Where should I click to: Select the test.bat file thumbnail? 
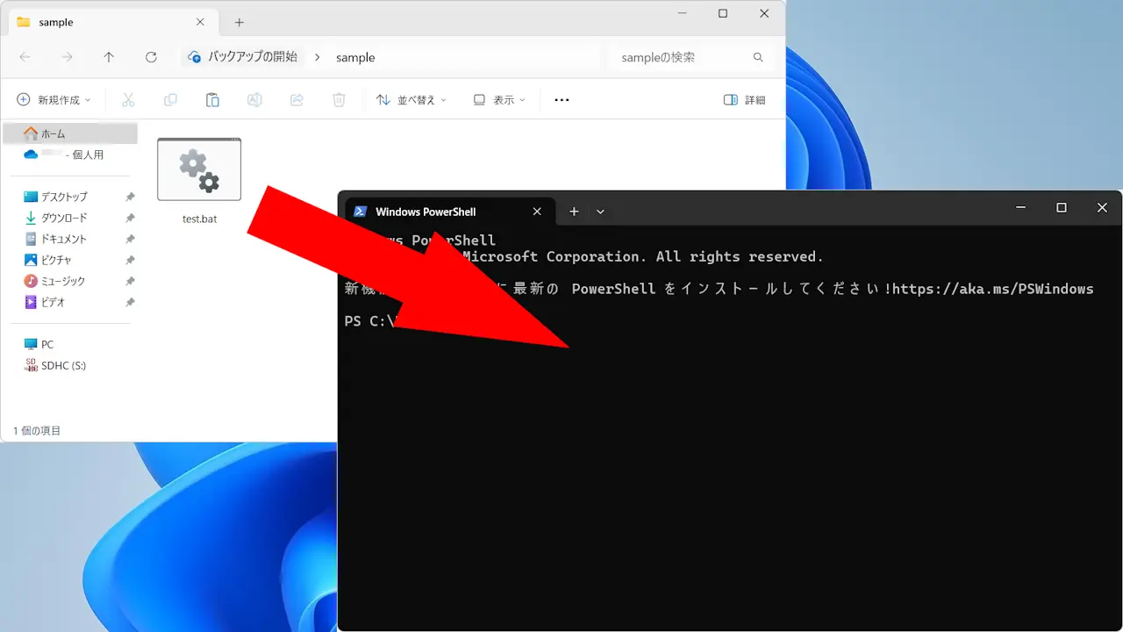coord(199,169)
